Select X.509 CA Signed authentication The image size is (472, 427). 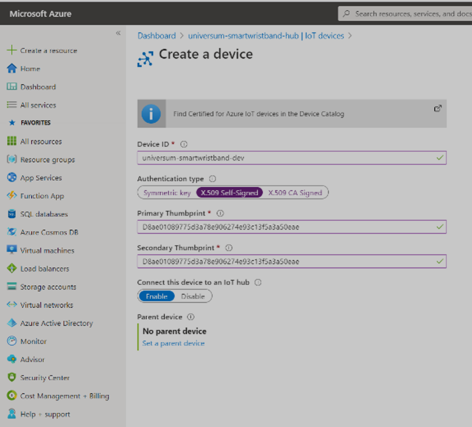[295, 193]
